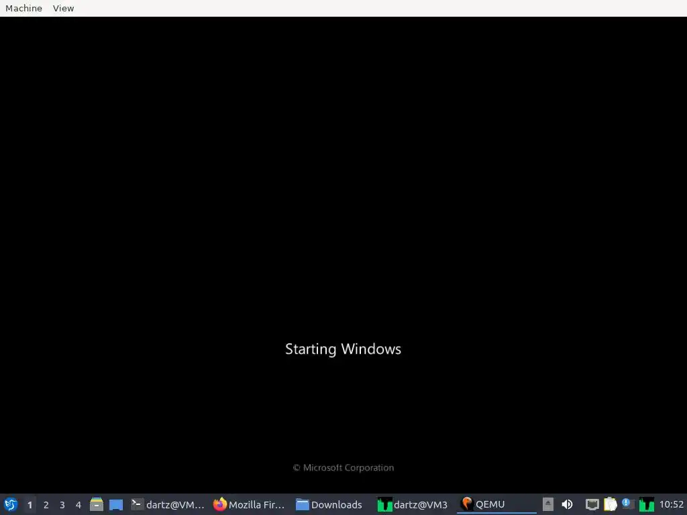Open the View menu in QEMU
Screen dimensions: 687x515
[x=64, y=8]
